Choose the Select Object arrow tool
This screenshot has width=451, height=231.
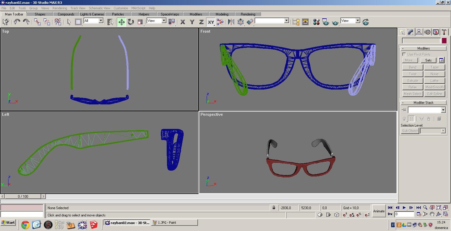pos(69,22)
